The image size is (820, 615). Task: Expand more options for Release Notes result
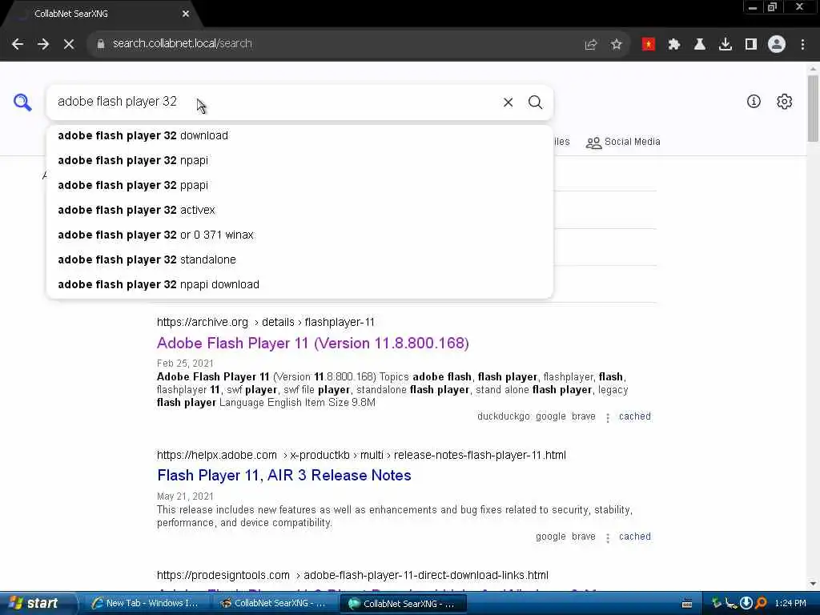(608, 537)
